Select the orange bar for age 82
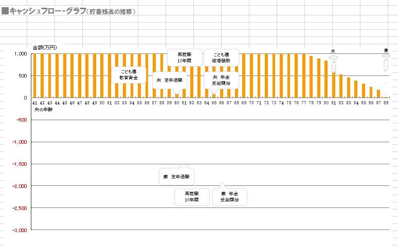Viewport: 398px width, 248px height. pyautogui.click(x=341, y=86)
